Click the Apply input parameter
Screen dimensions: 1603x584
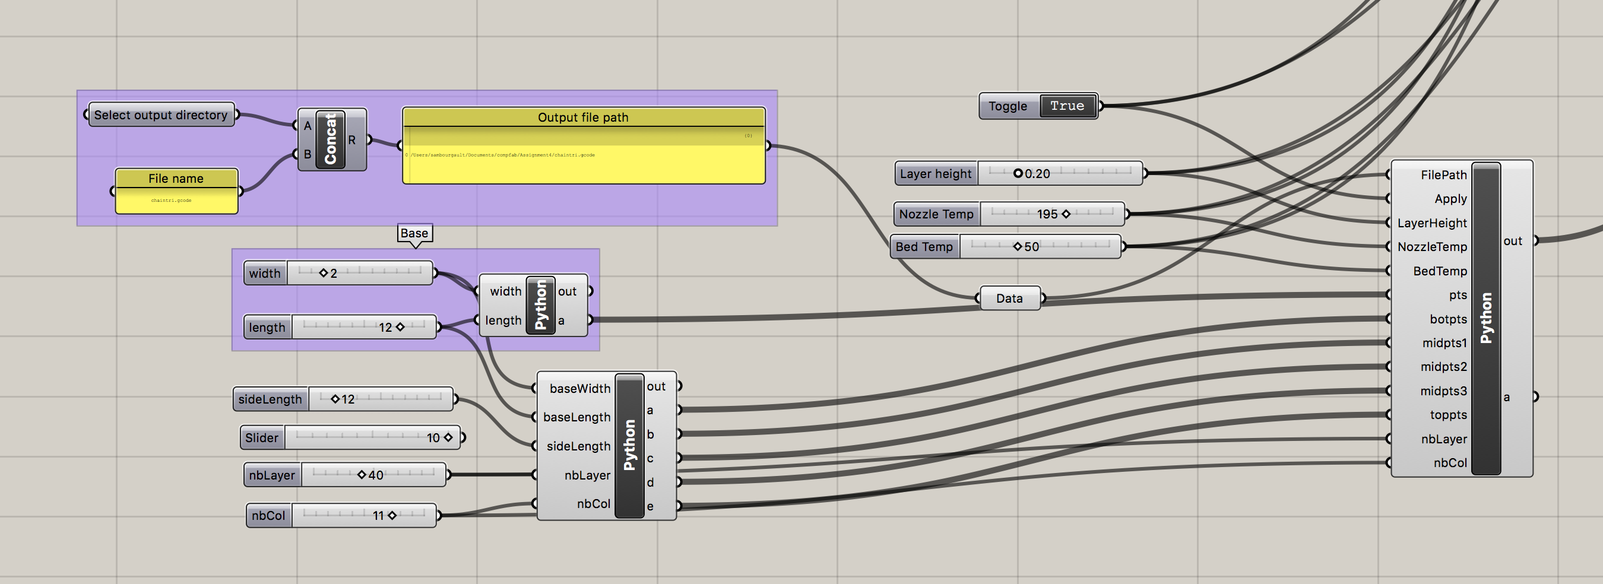pyautogui.click(x=1450, y=199)
